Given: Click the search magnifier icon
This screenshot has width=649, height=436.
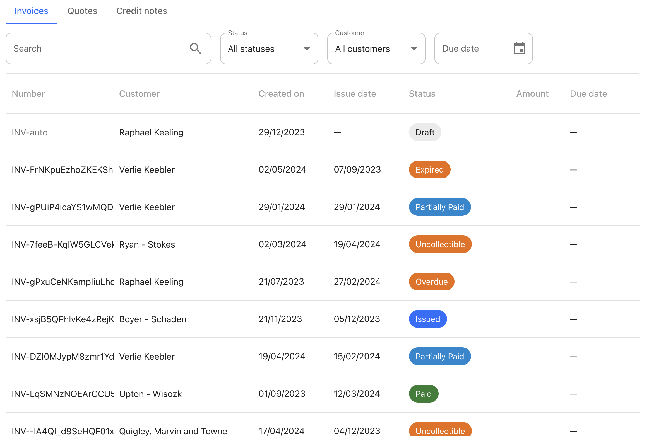Looking at the screenshot, I should point(195,49).
